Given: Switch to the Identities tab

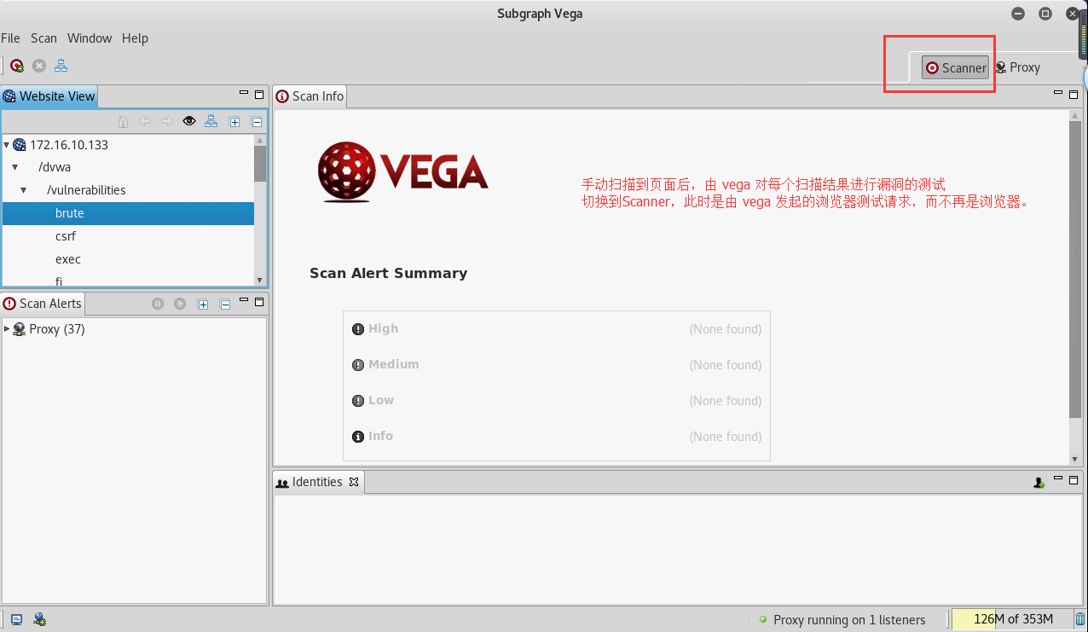Looking at the screenshot, I should click(316, 481).
